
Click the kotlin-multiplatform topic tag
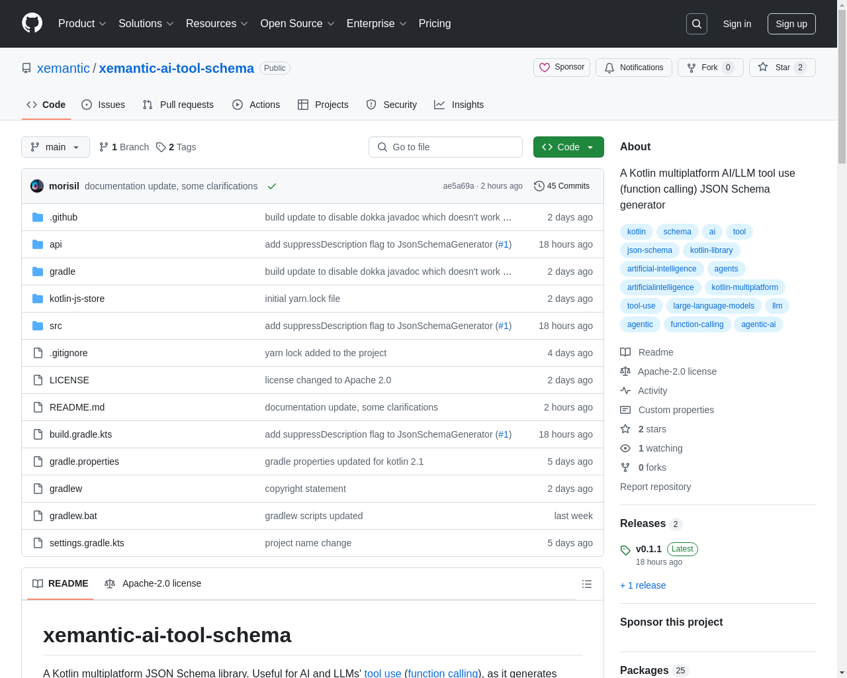click(744, 287)
